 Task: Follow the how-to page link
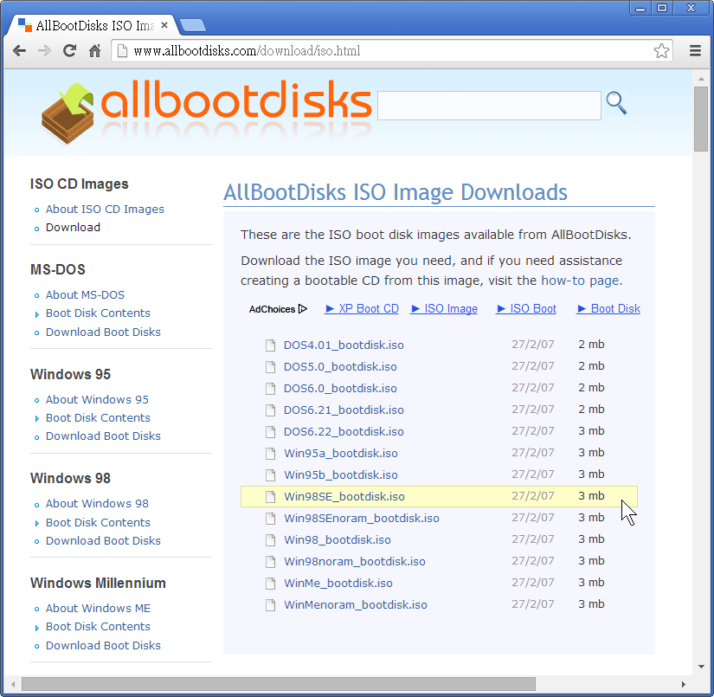click(x=580, y=281)
